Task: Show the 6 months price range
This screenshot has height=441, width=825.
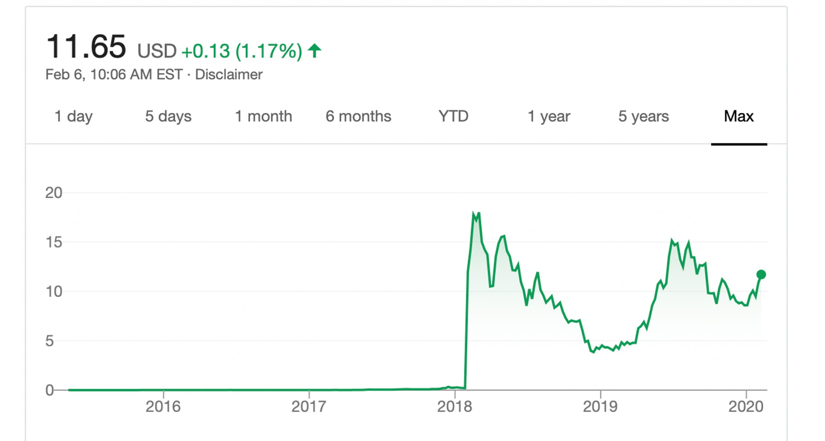Action: click(x=358, y=116)
